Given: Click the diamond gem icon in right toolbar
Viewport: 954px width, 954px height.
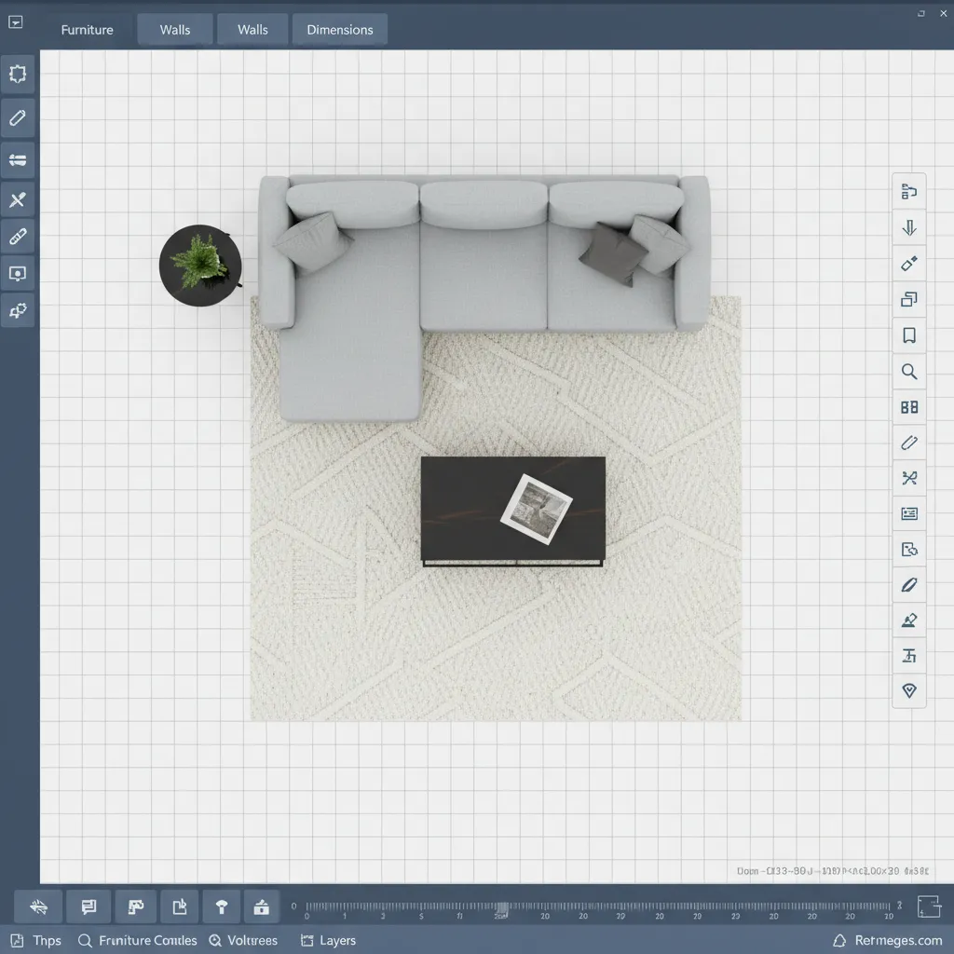Looking at the screenshot, I should click(x=909, y=690).
